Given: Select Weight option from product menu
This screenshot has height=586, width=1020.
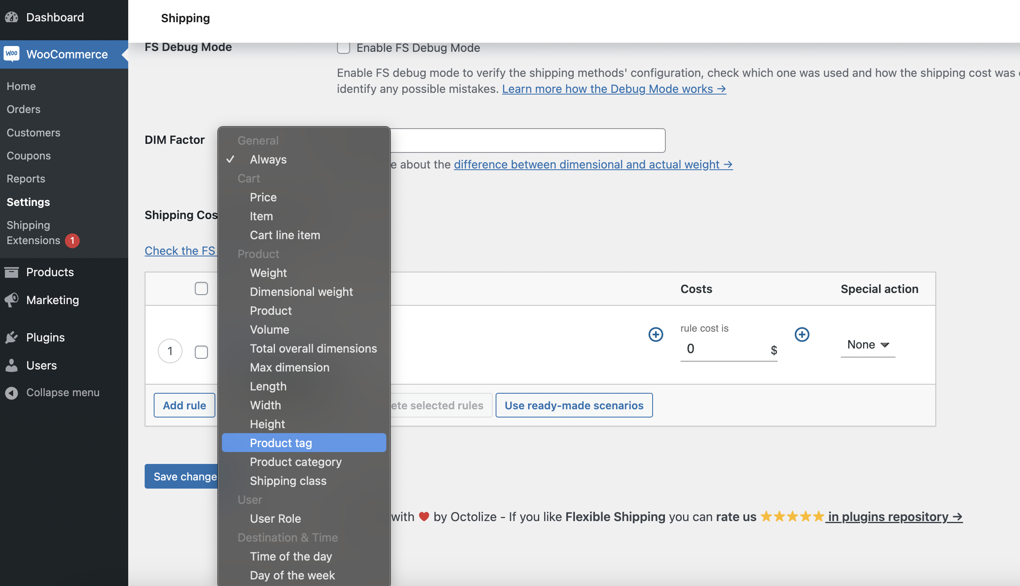Looking at the screenshot, I should pyautogui.click(x=268, y=272).
